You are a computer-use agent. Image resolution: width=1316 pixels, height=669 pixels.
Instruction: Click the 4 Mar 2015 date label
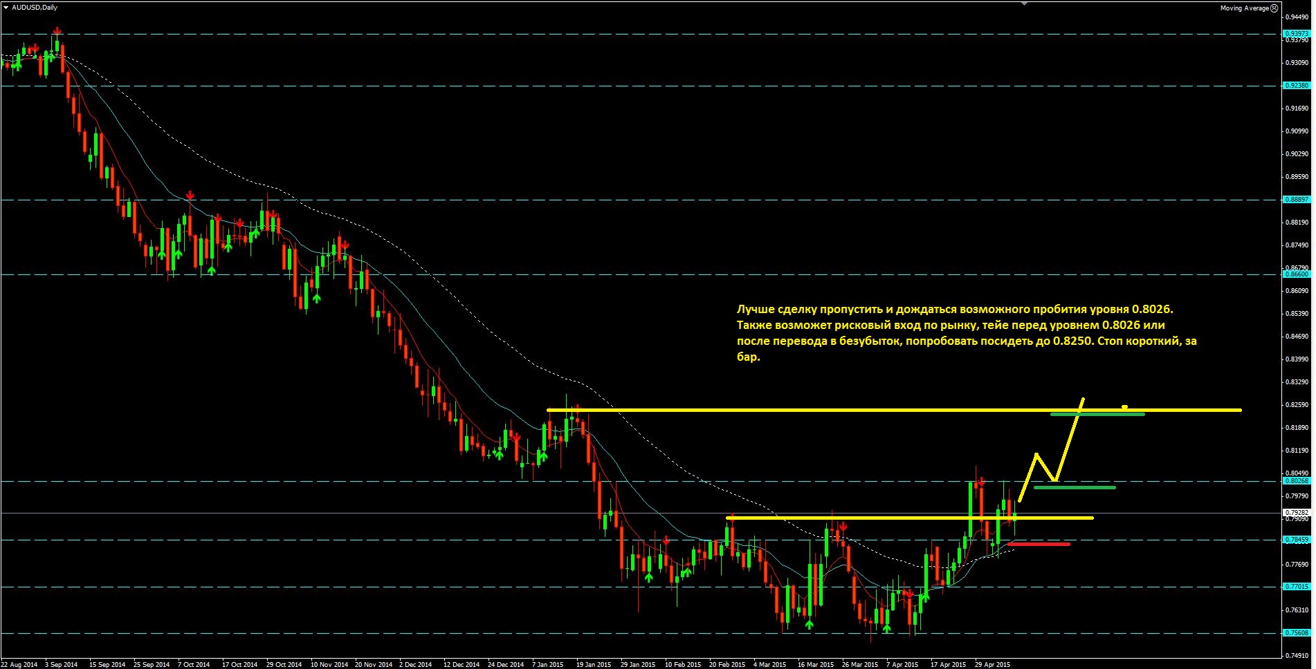[x=770, y=664]
